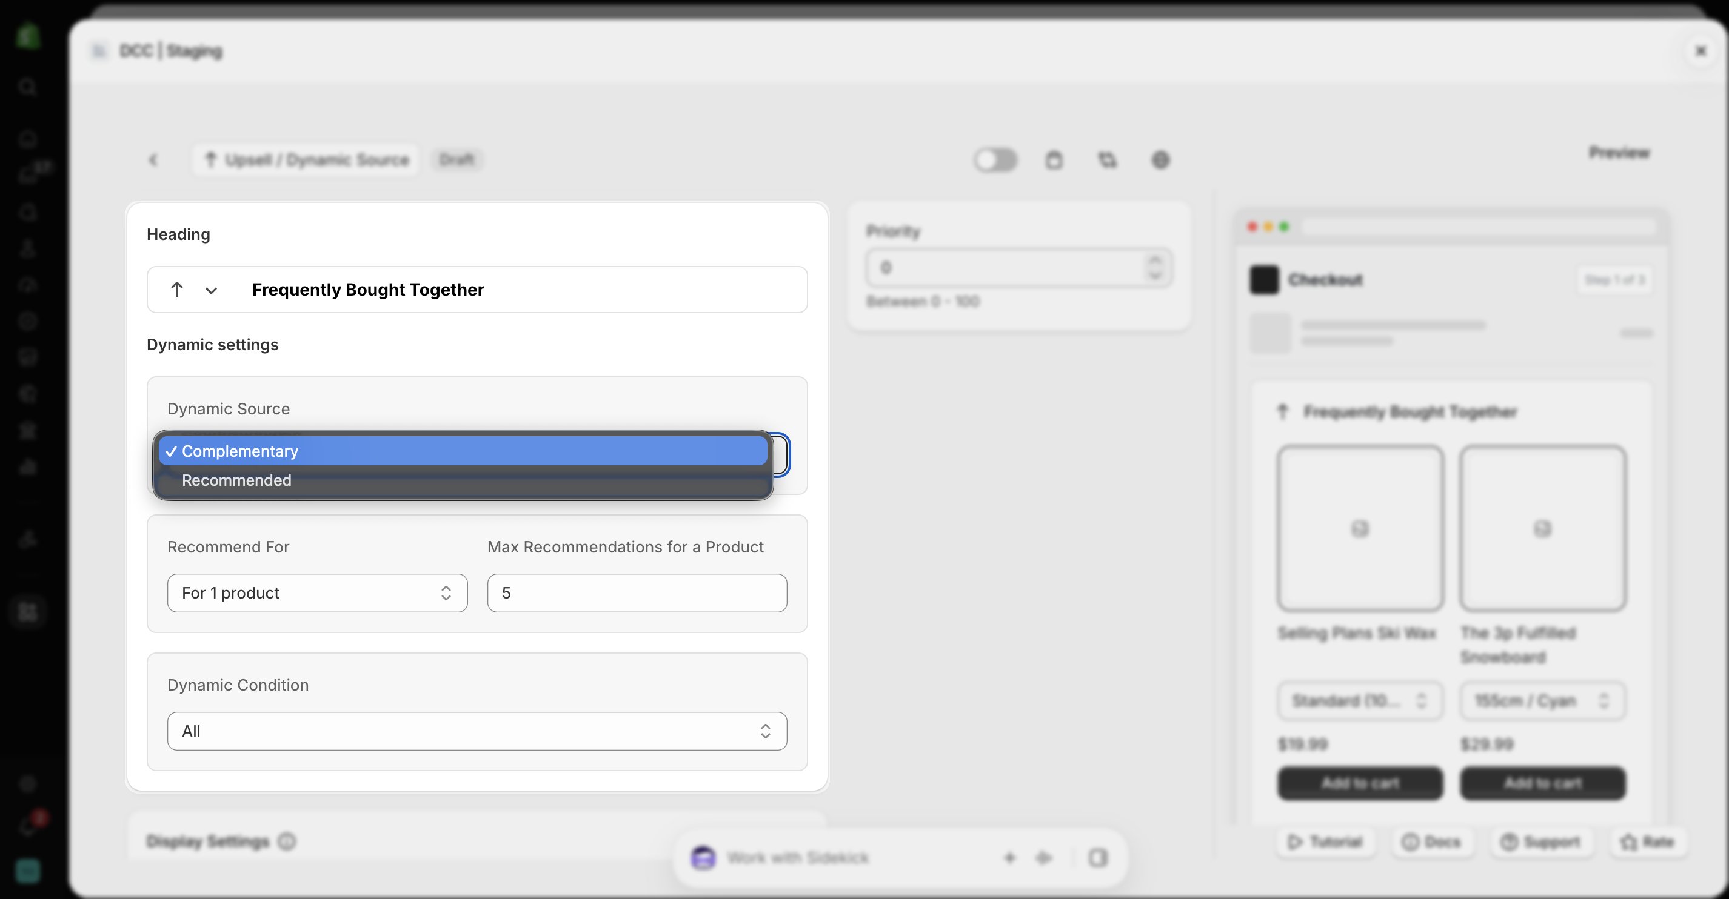This screenshot has width=1729, height=899.
Task: Open the 155cm / Cyan variant dropdown
Action: [x=1542, y=701]
